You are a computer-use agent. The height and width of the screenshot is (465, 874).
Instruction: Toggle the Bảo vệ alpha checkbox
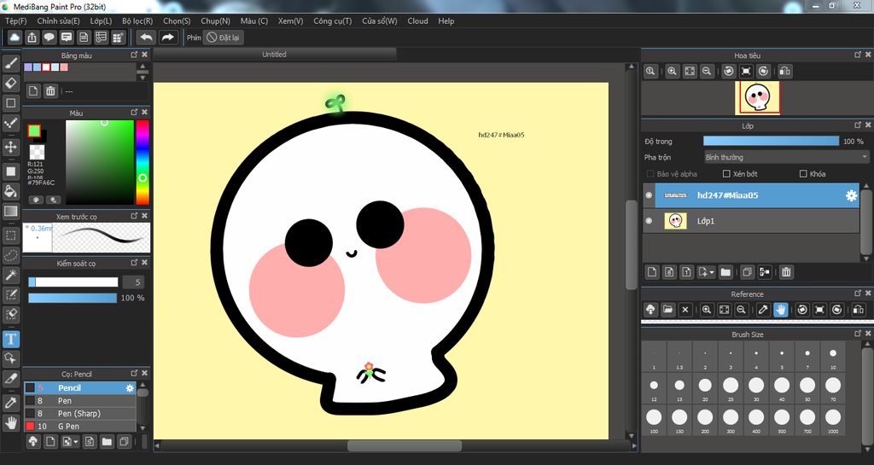click(x=650, y=174)
